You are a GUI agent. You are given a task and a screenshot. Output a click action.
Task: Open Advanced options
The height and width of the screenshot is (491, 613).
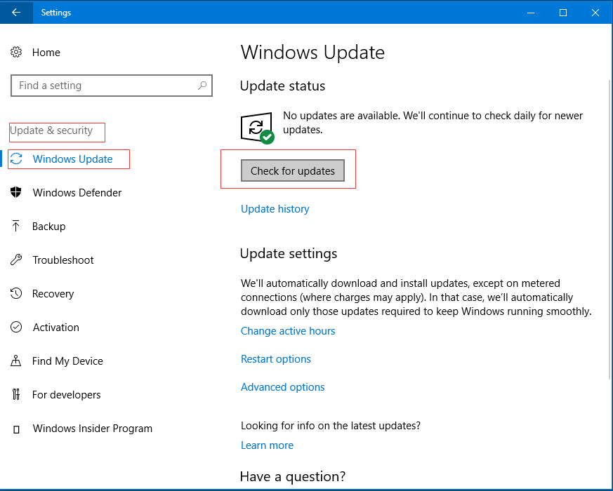(x=283, y=387)
